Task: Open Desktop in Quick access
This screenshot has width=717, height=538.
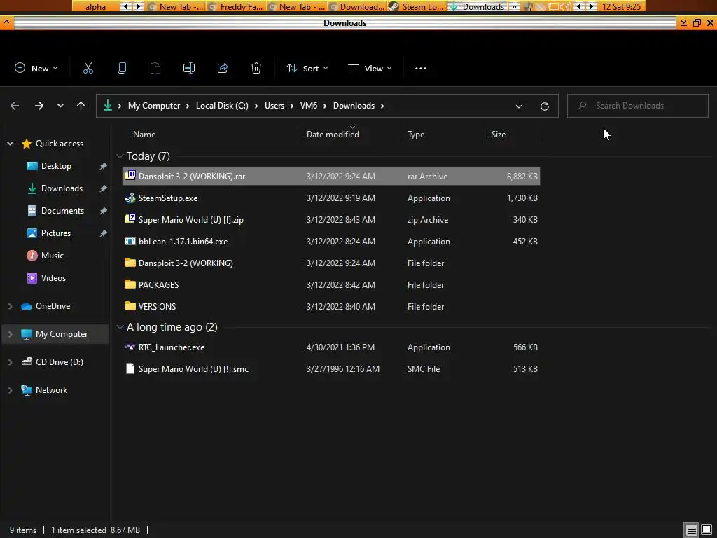Action: coord(56,166)
